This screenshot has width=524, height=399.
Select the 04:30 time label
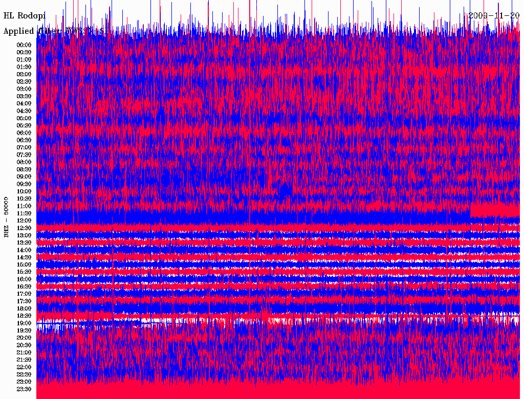(24, 110)
